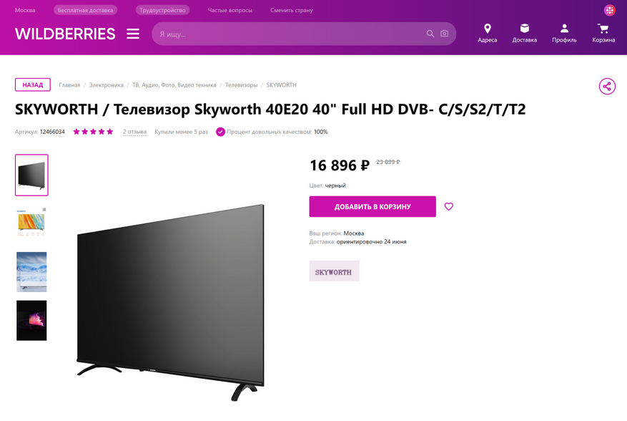Screen dimensions: 627x421
Task: Open Частые вопросы menu item
Action: 230,10
